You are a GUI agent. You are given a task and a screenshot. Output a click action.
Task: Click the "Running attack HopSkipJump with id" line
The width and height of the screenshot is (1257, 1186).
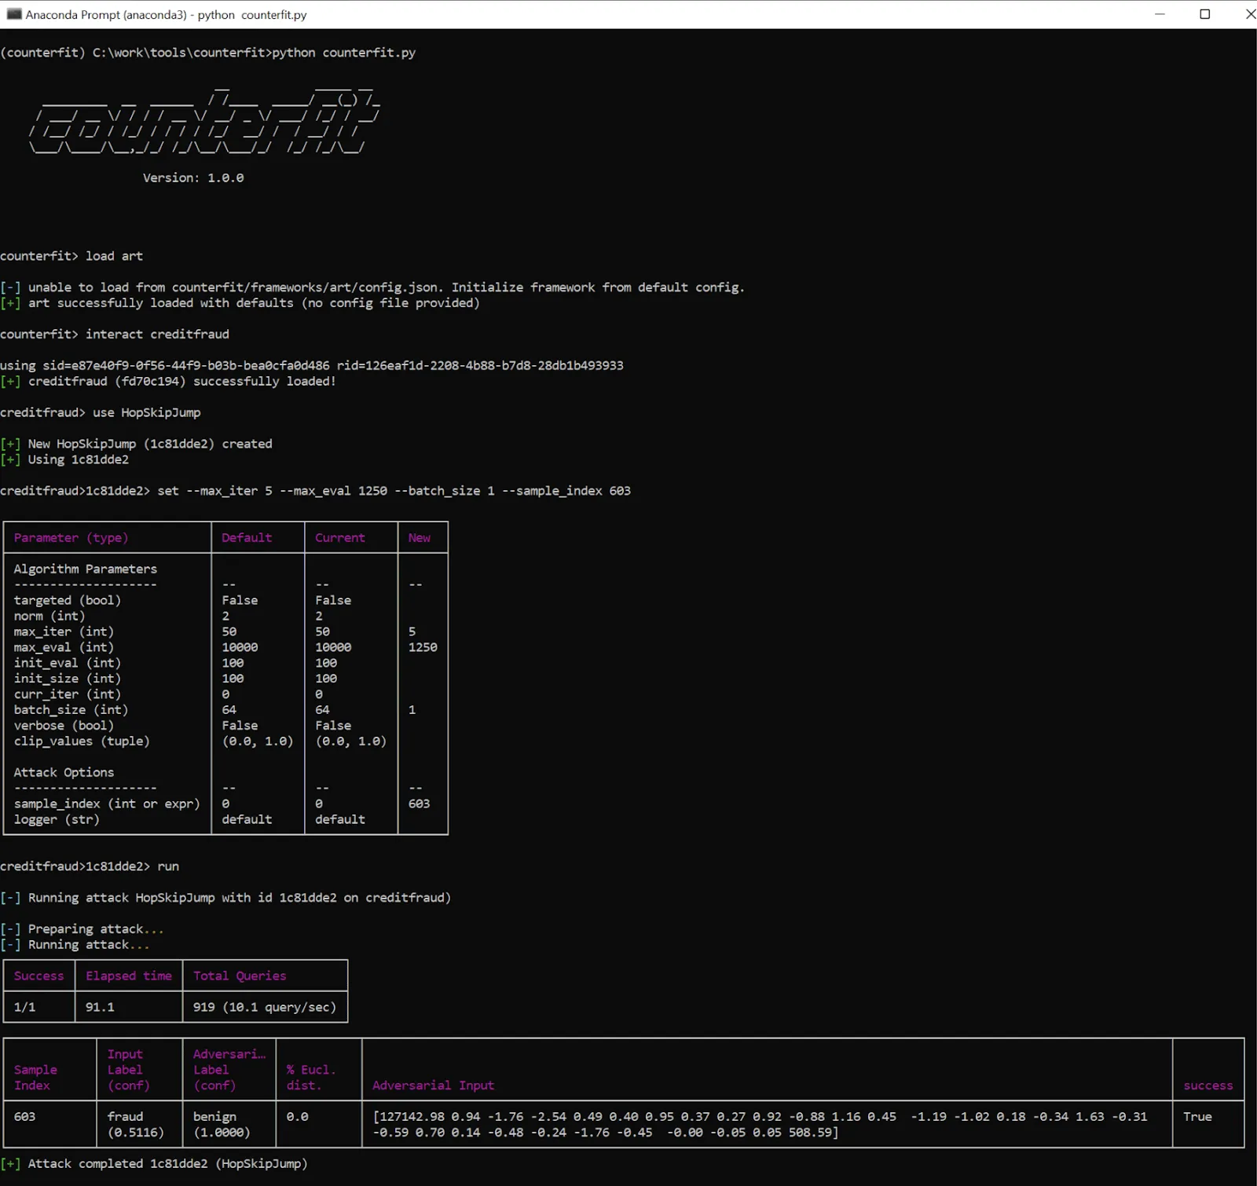[225, 899]
